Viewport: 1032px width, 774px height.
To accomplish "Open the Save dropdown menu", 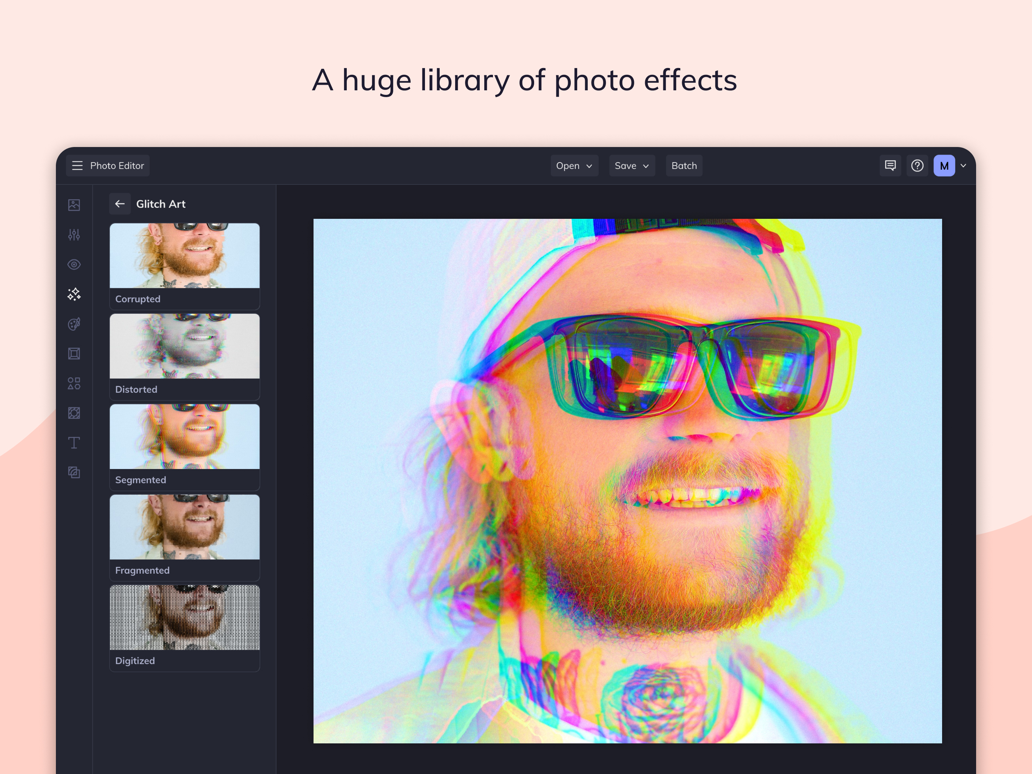I will 632,166.
